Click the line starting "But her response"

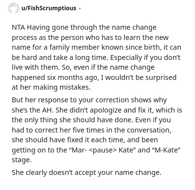coord(89,100)
